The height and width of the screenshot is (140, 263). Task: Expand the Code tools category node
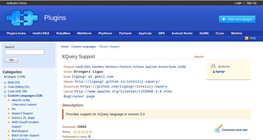pos(5,91)
